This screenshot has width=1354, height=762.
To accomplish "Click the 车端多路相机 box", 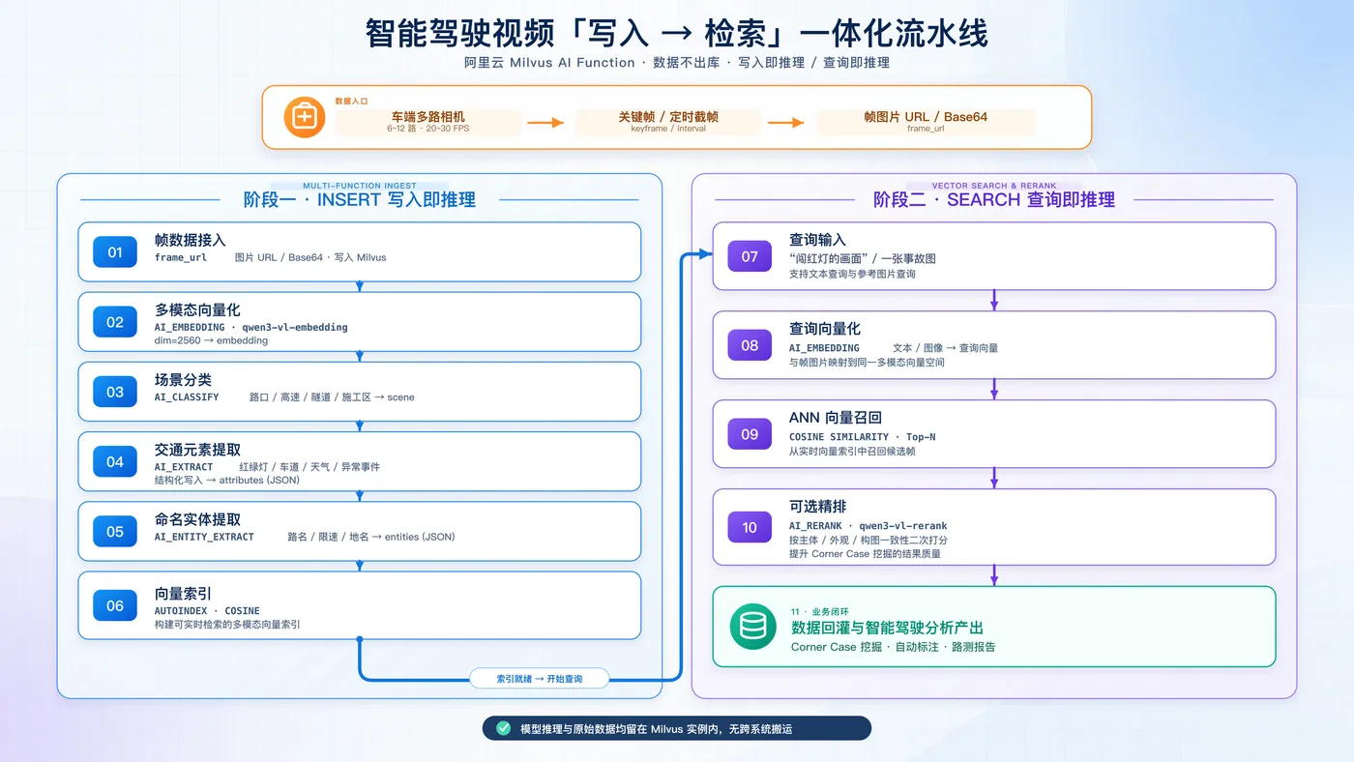I will click(x=428, y=122).
